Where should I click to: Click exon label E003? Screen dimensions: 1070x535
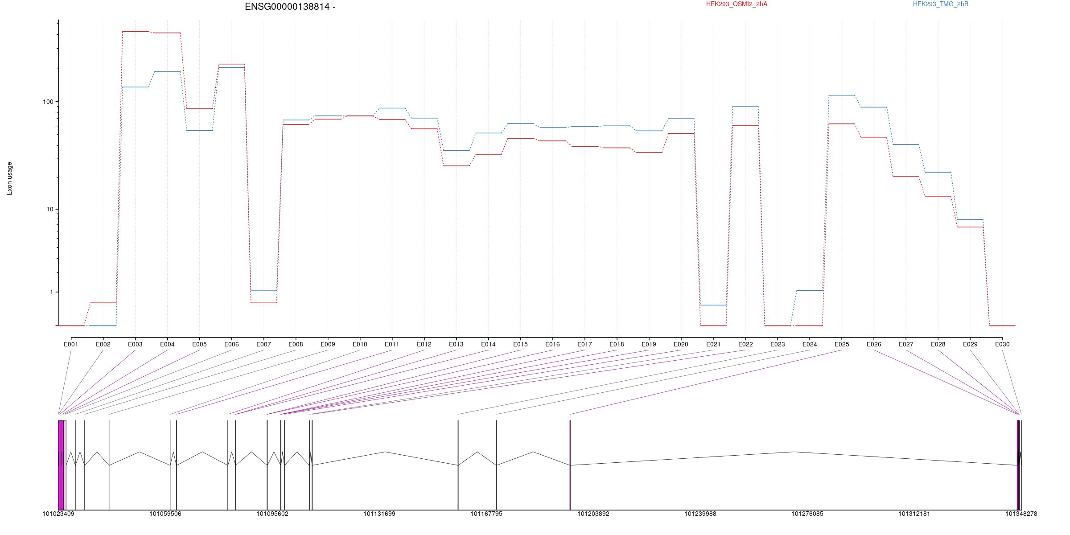click(135, 344)
